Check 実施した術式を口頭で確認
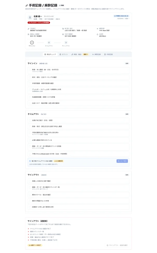157x253 pixels. 30,181
